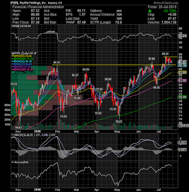Image resolution: width=189 pixels, height=192 pixels.
Task: Click the chart icon before PYPL (Daily)
Action: click(x=13, y=53)
